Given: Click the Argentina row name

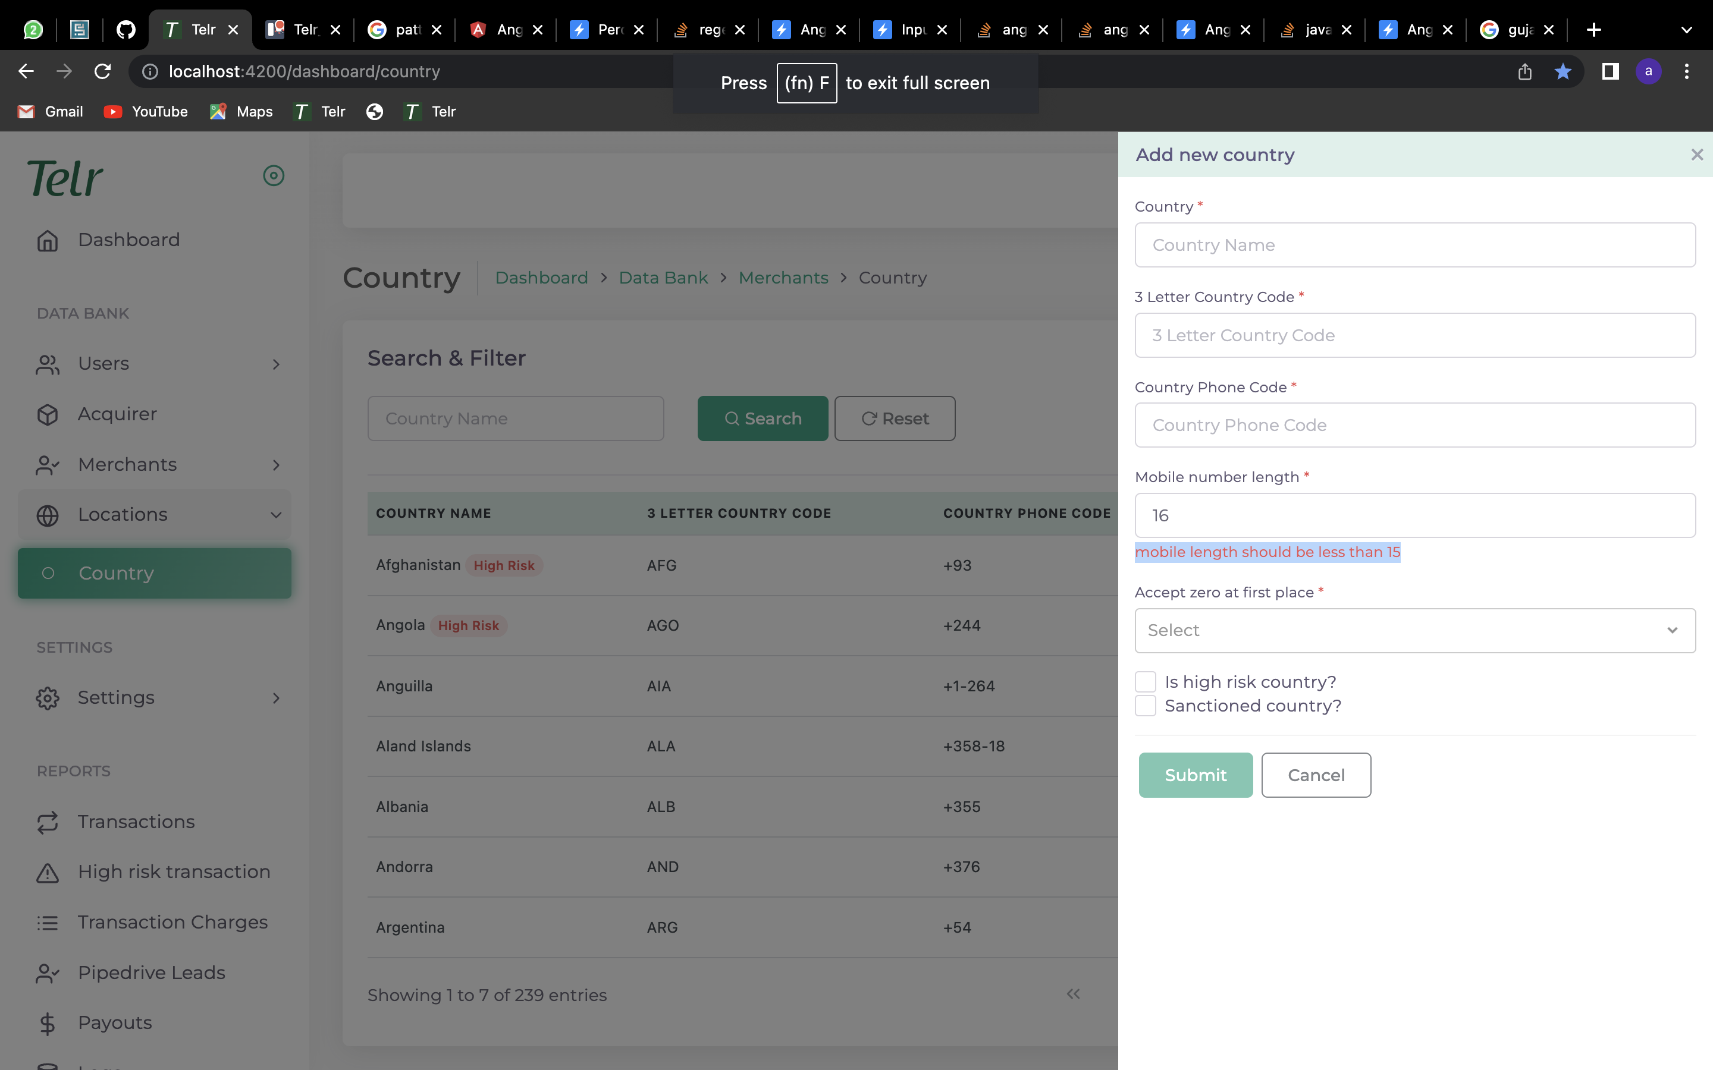Looking at the screenshot, I should [x=410, y=927].
